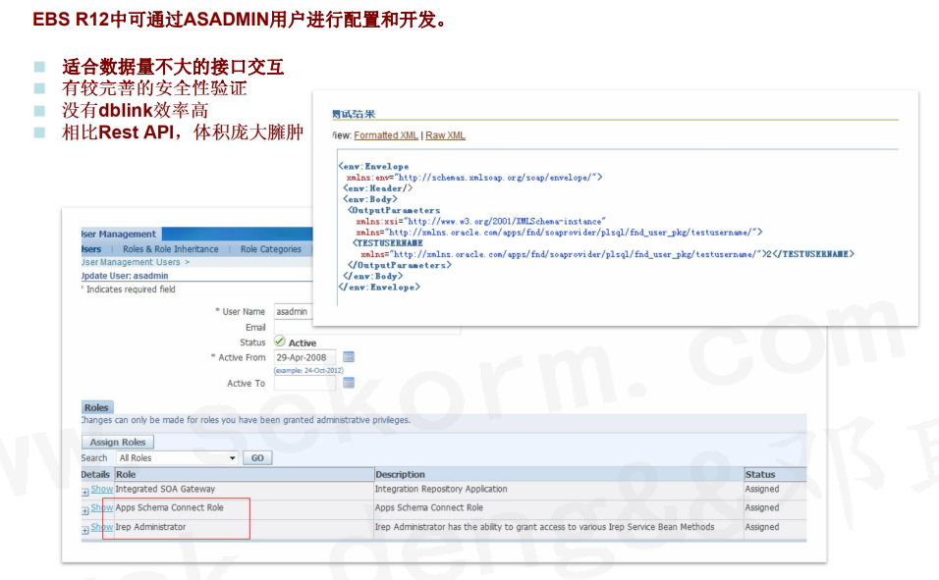
Task: Click the Update User: asadmin heading
Action: (x=125, y=276)
